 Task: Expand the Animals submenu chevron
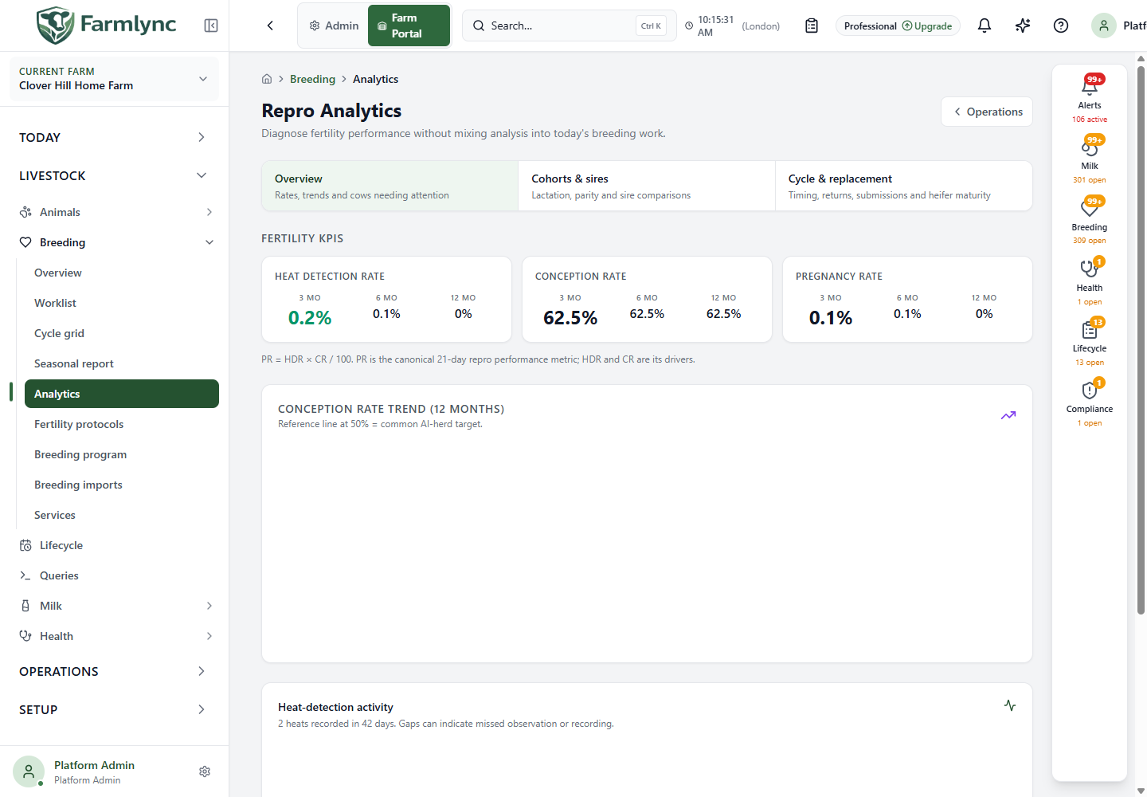[209, 212]
